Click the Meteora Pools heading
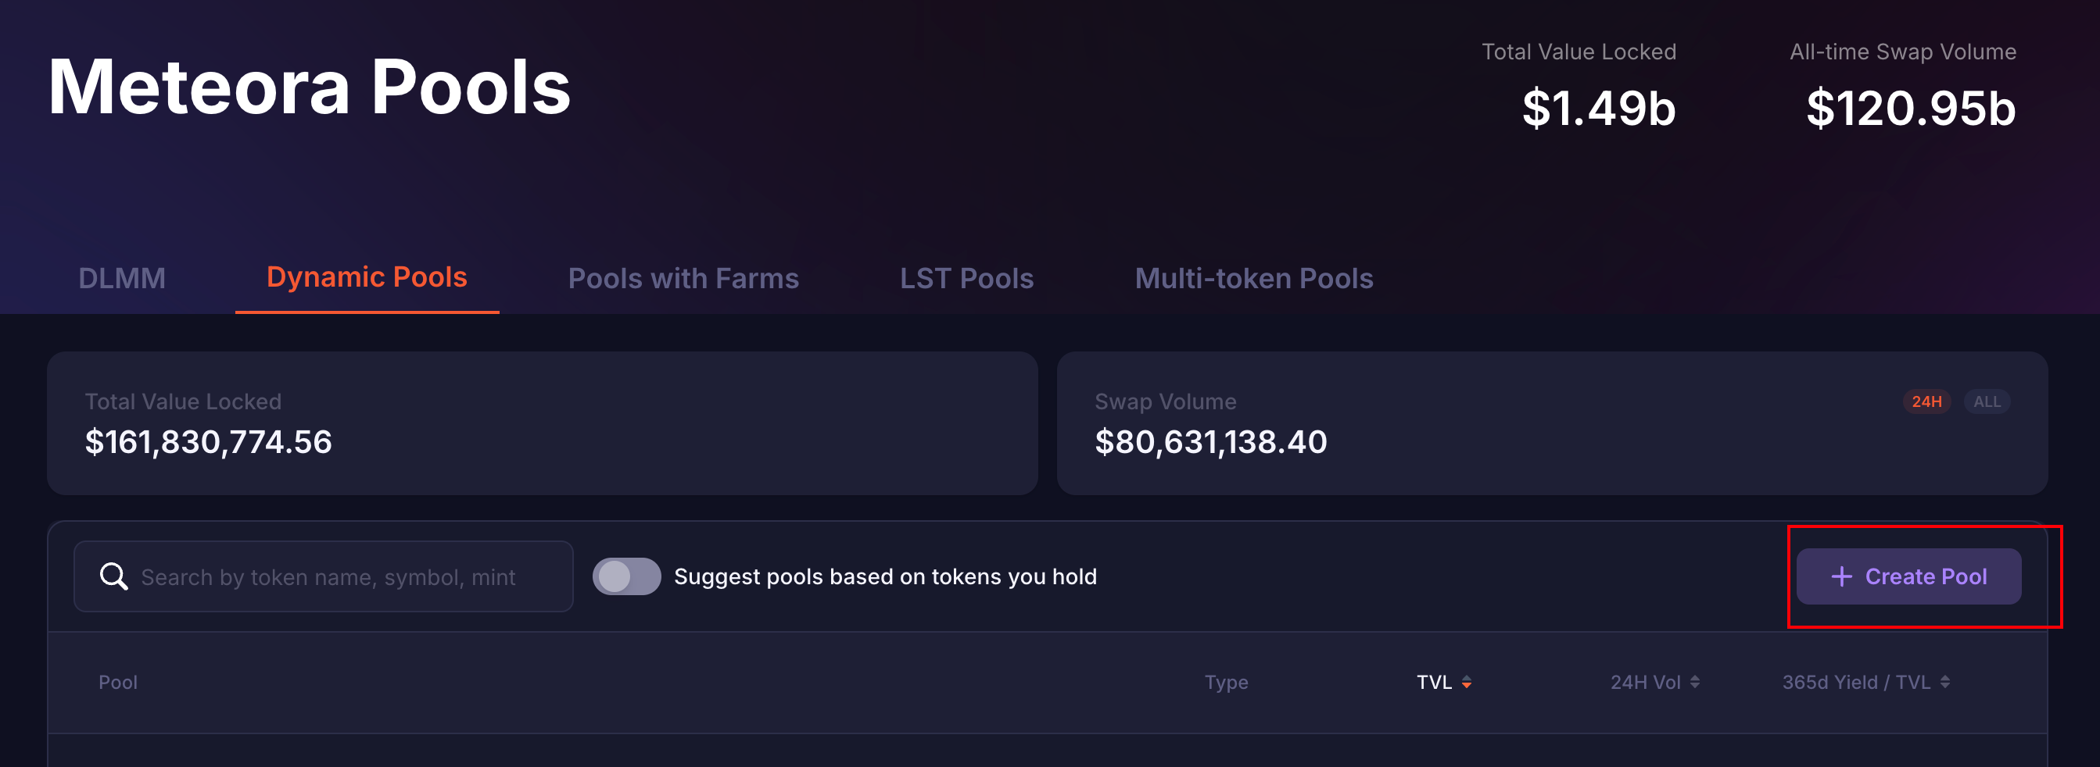This screenshot has width=2100, height=767. tap(309, 87)
